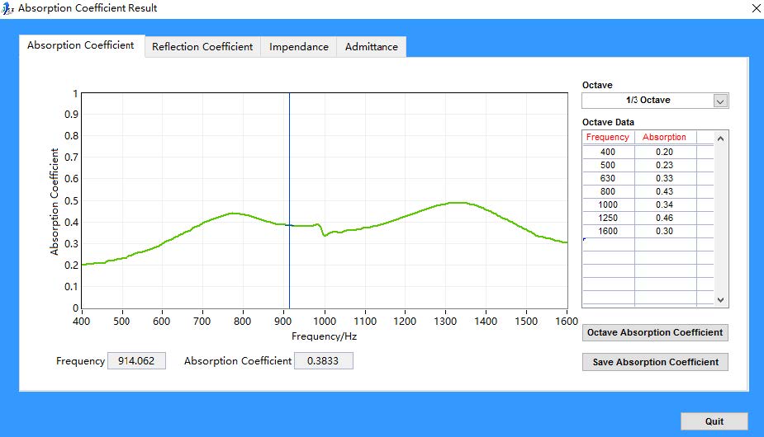Select the 1000 frequency cell in Octave Data
The image size is (764, 437).
[608, 204]
